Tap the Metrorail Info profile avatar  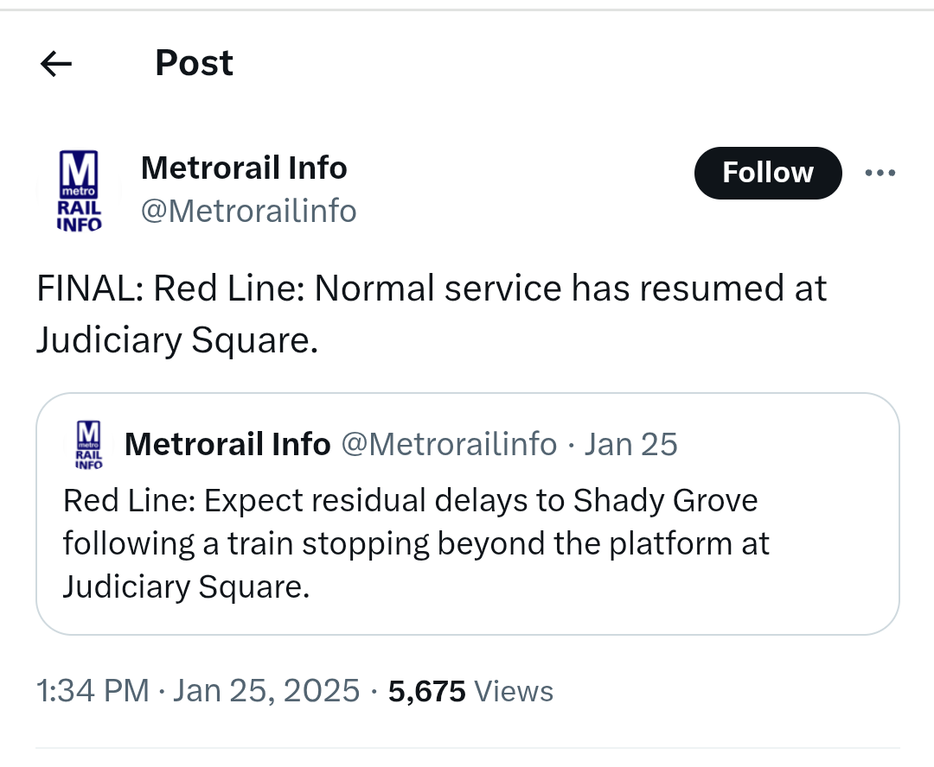80,191
